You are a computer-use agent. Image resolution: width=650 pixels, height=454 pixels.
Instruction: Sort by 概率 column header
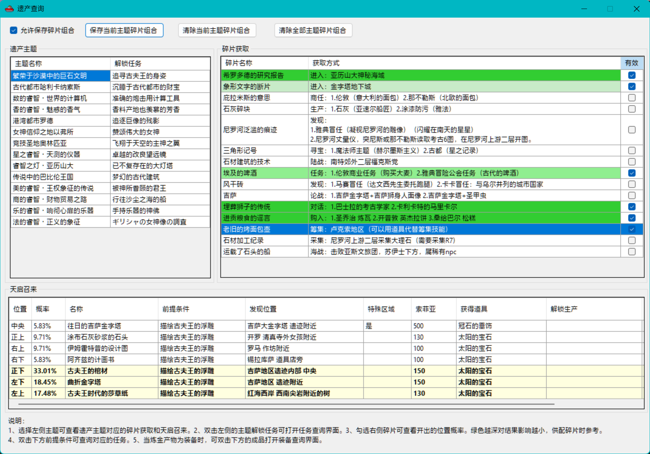point(43,309)
